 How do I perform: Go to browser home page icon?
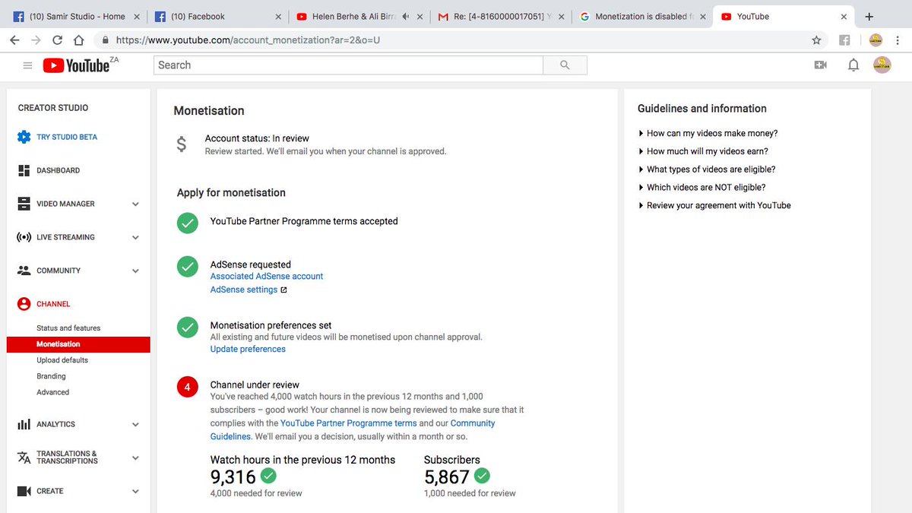click(x=78, y=40)
